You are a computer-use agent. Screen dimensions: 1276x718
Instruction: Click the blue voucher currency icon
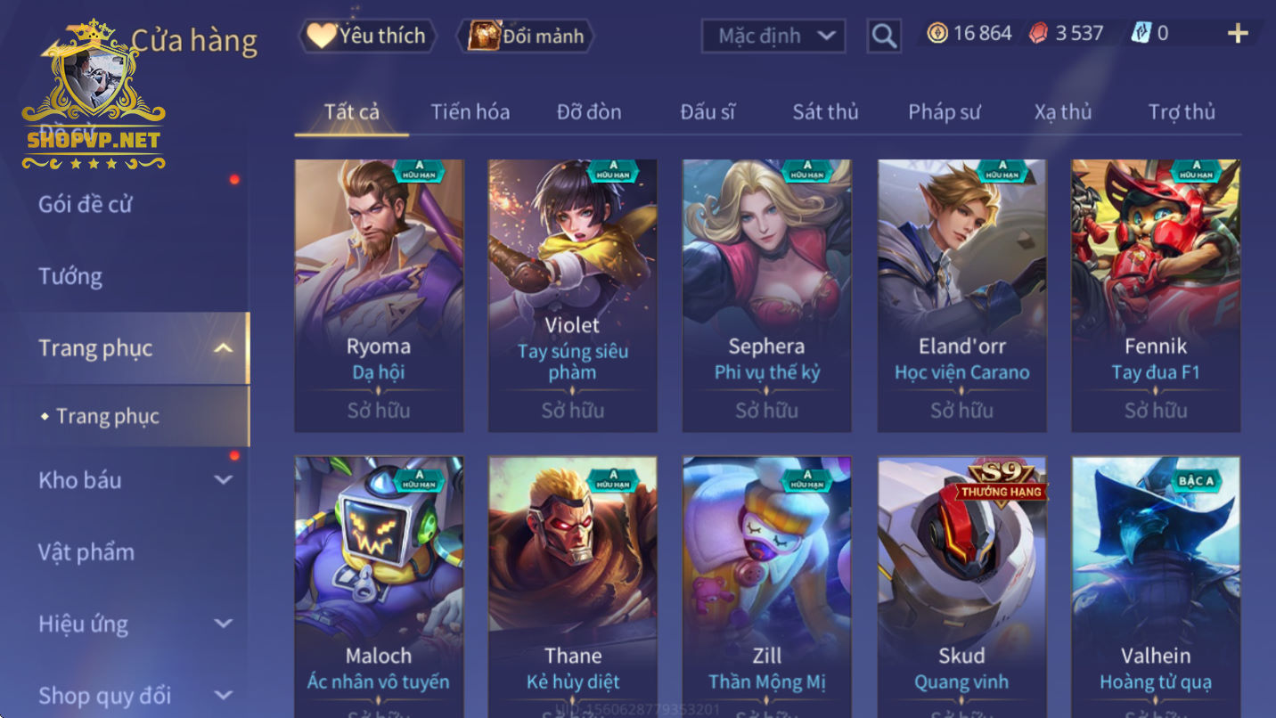pos(1141,34)
